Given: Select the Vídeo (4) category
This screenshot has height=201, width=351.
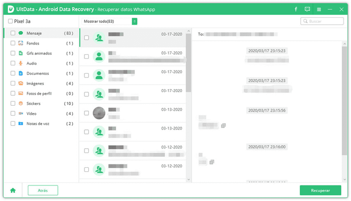Looking at the screenshot, I should (x=41, y=113).
